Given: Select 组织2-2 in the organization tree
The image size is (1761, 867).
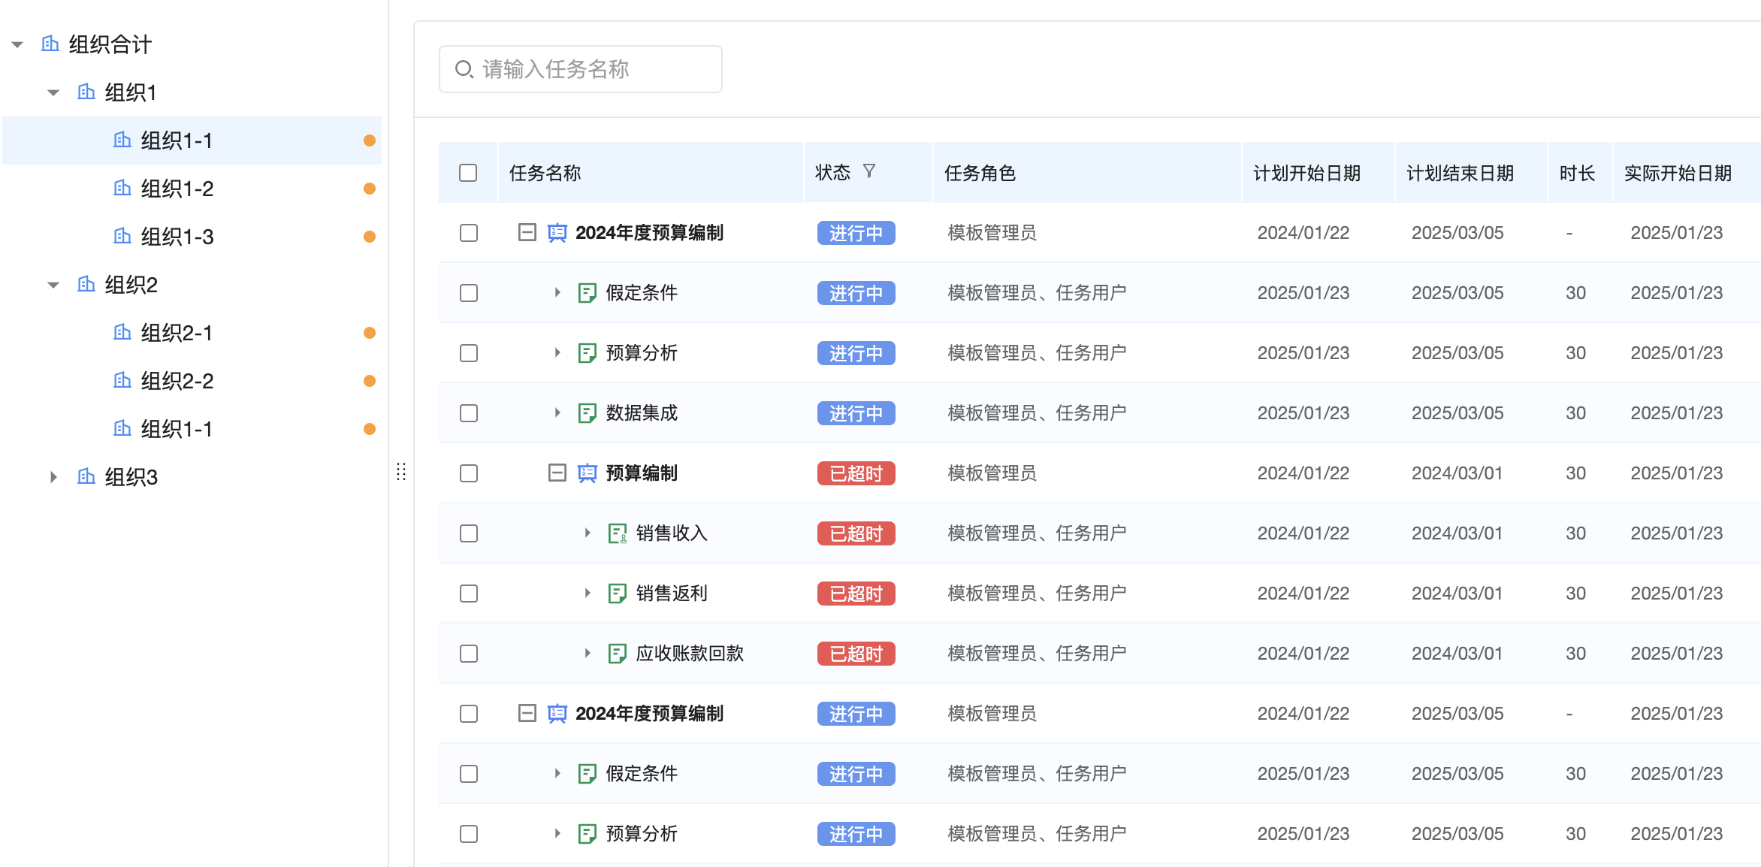Looking at the screenshot, I should pyautogui.click(x=176, y=380).
